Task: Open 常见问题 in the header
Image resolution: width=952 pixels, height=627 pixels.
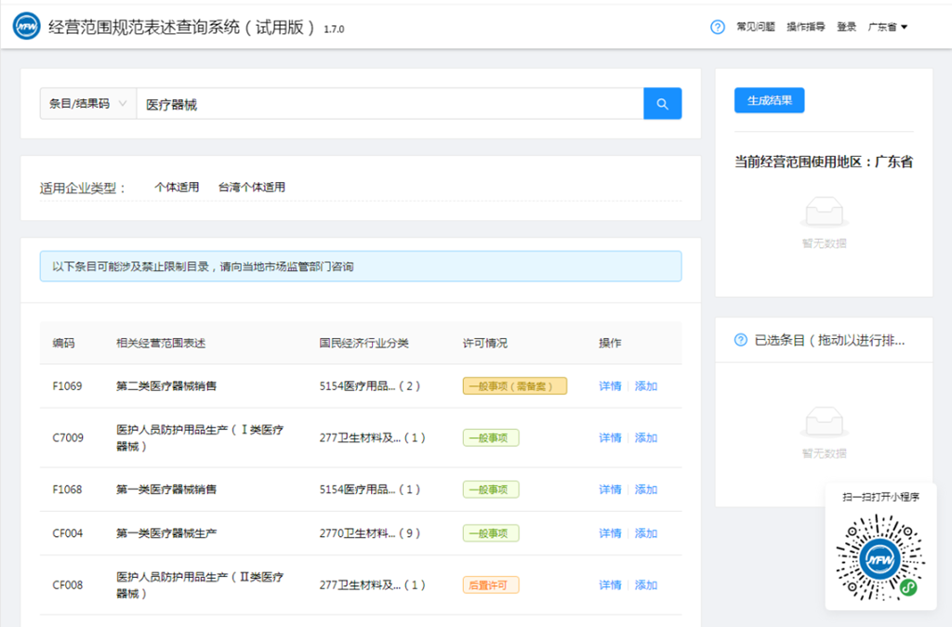Action: [755, 27]
